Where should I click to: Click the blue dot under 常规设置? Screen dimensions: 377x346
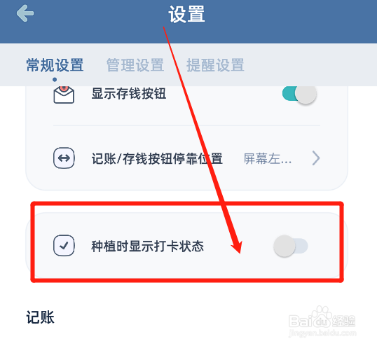pyautogui.click(x=55, y=80)
